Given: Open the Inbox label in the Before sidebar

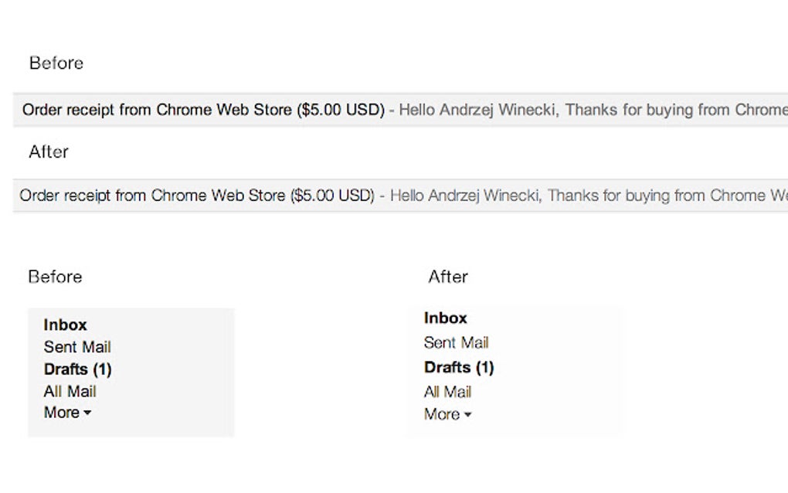Looking at the screenshot, I should (x=65, y=325).
